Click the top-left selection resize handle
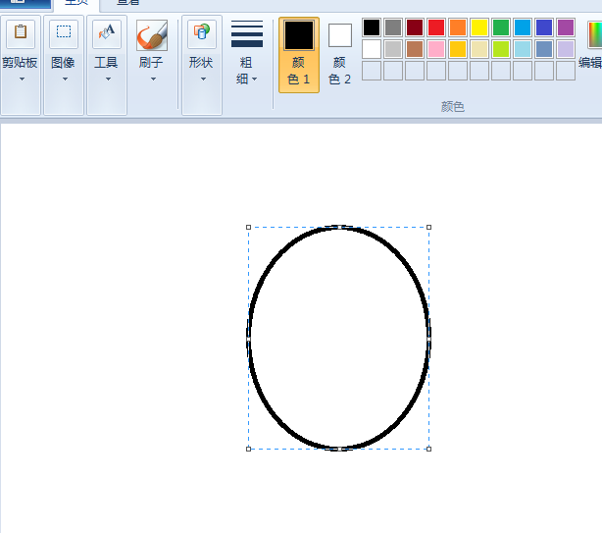This screenshot has height=533, width=602. tap(248, 227)
